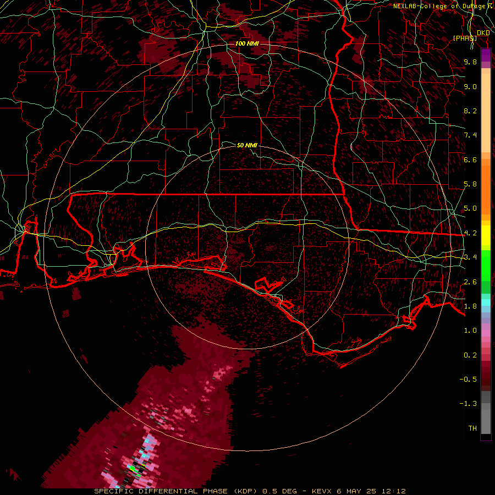Click the 1.0 value on the color scale

pos(470,331)
